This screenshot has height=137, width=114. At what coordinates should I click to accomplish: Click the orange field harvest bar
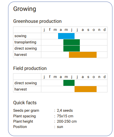(x=85, y=89)
